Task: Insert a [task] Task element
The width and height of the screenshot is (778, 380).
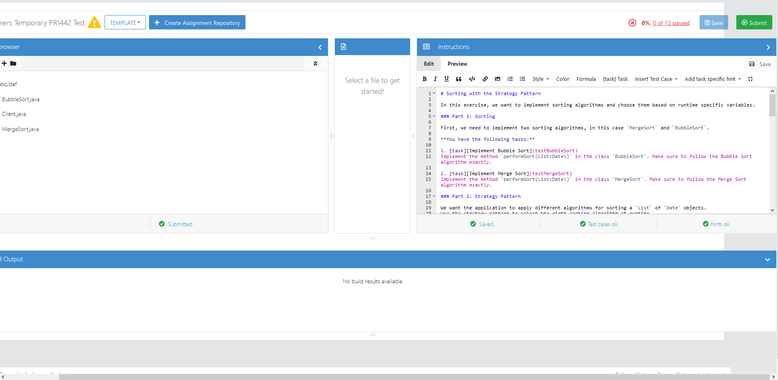Action: 615,79
